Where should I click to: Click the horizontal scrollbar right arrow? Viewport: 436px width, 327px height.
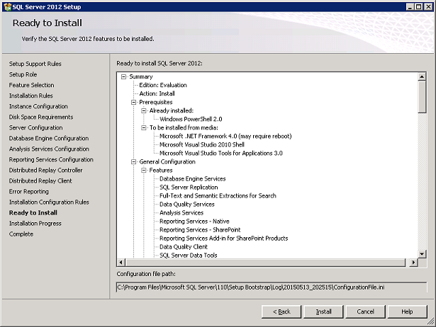click(x=414, y=263)
